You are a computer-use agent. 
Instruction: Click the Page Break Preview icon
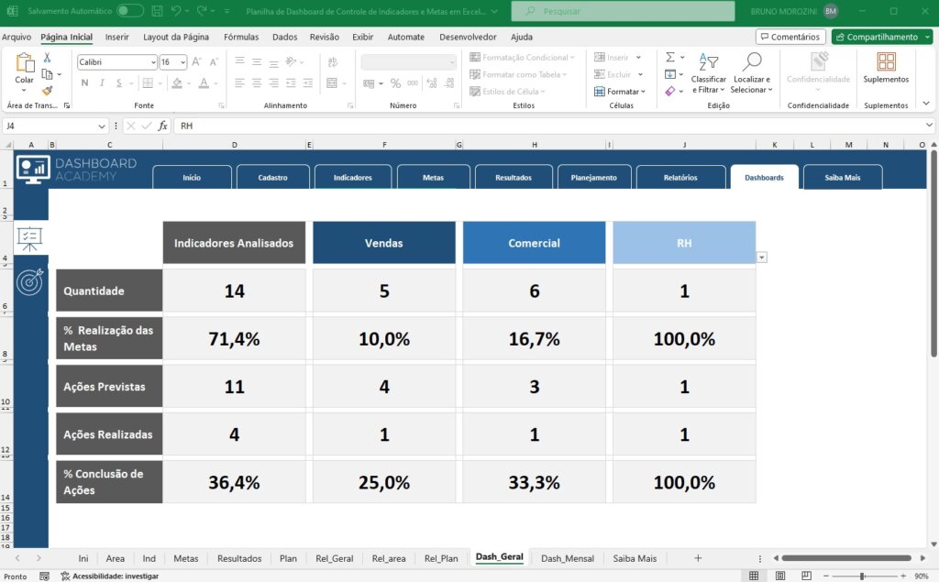807,576
